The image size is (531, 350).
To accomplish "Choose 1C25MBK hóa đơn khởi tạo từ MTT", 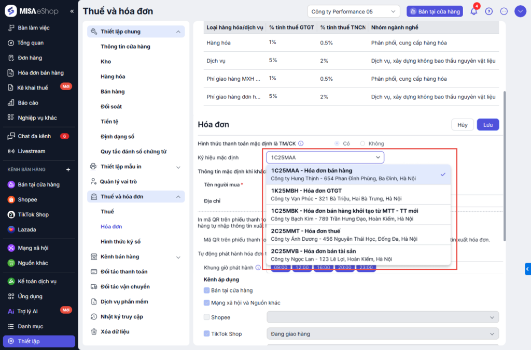I will pyautogui.click(x=358, y=215).
